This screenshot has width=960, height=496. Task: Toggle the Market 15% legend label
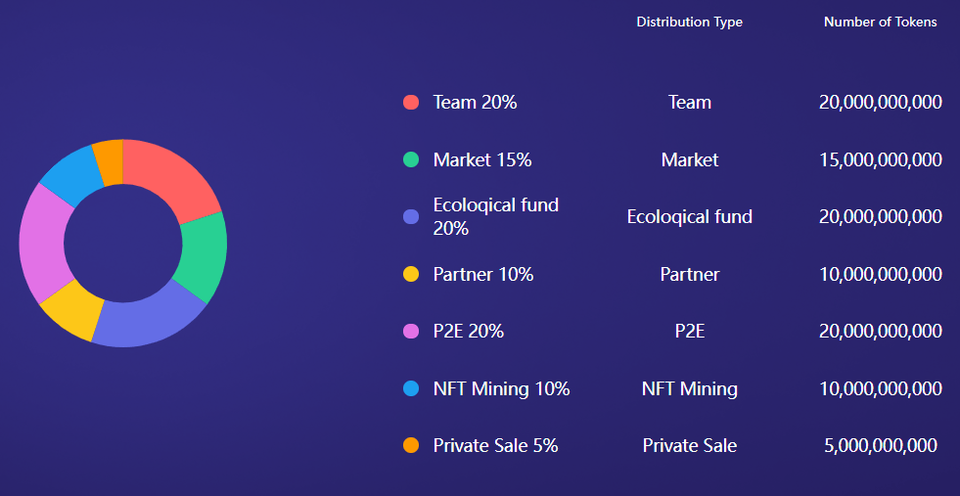[482, 159]
